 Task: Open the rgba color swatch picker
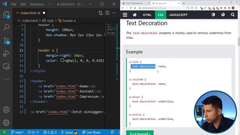tap(62, 60)
